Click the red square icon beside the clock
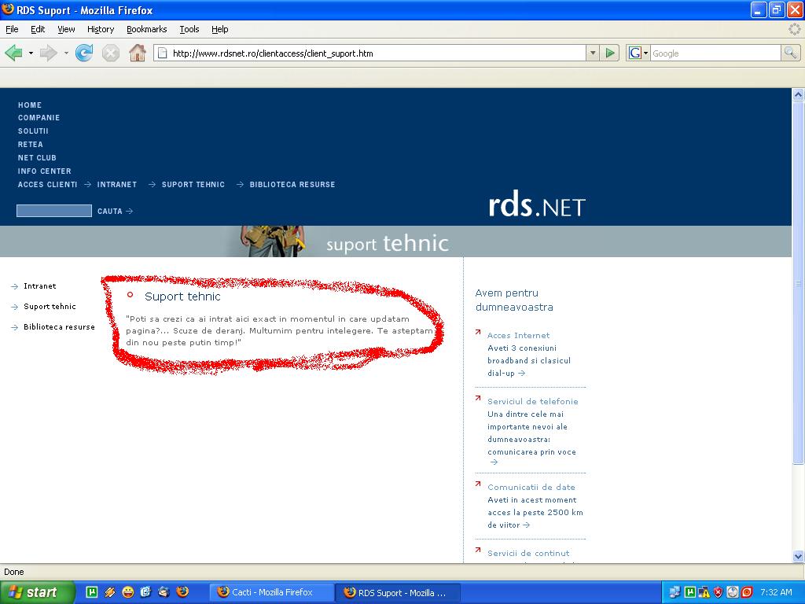Image resolution: width=805 pixels, height=604 pixels. coord(747,592)
